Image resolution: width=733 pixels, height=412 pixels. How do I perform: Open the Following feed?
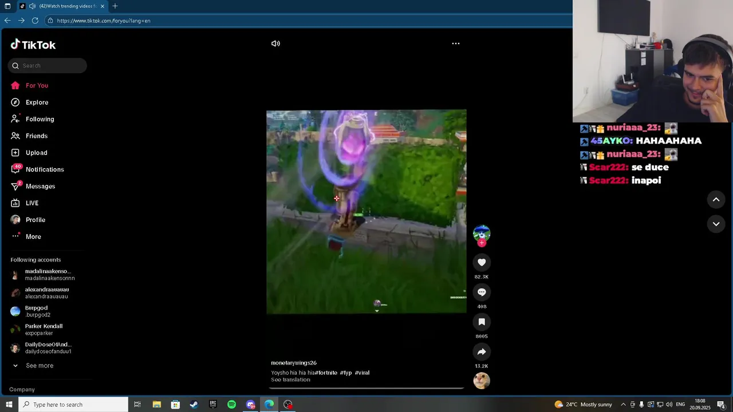(x=40, y=119)
